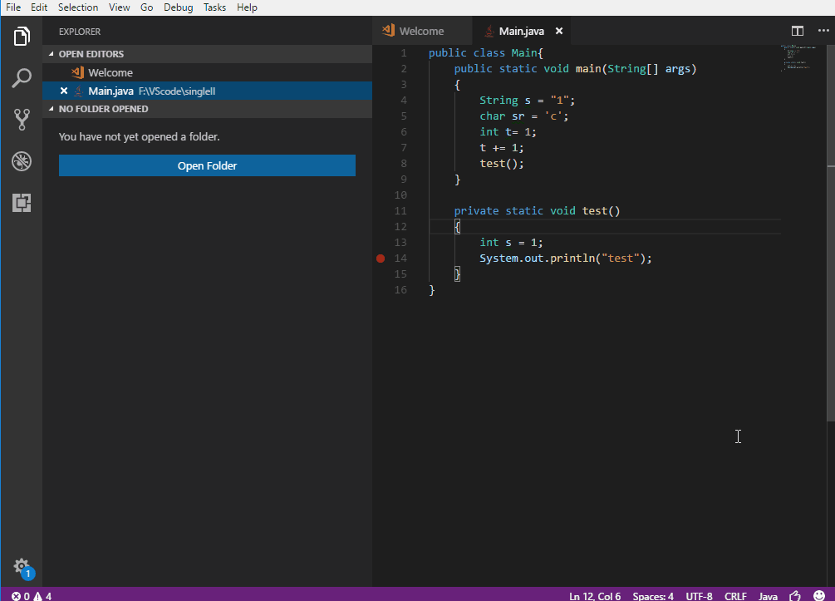Image resolution: width=835 pixels, height=601 pixels.
Task: Open the Debug menu
Action: [x=178, y=7]
